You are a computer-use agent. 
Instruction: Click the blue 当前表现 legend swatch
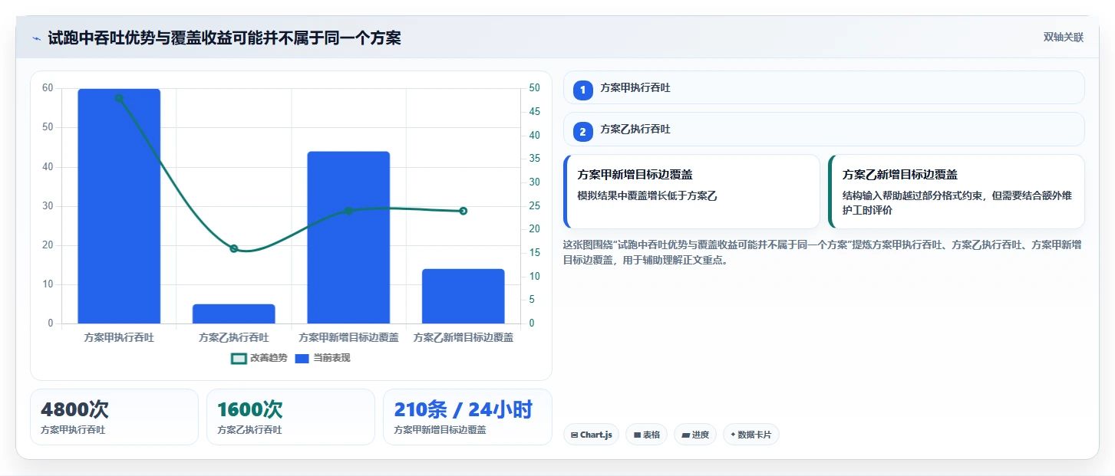coord(302,358)
